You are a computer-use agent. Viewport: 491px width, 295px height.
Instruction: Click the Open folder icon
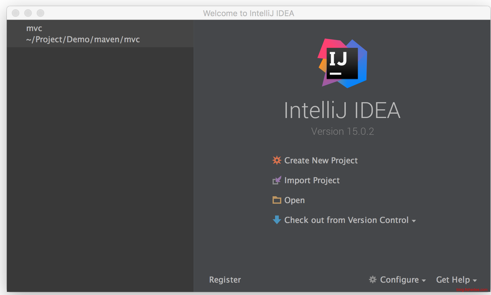click(277, 200)
